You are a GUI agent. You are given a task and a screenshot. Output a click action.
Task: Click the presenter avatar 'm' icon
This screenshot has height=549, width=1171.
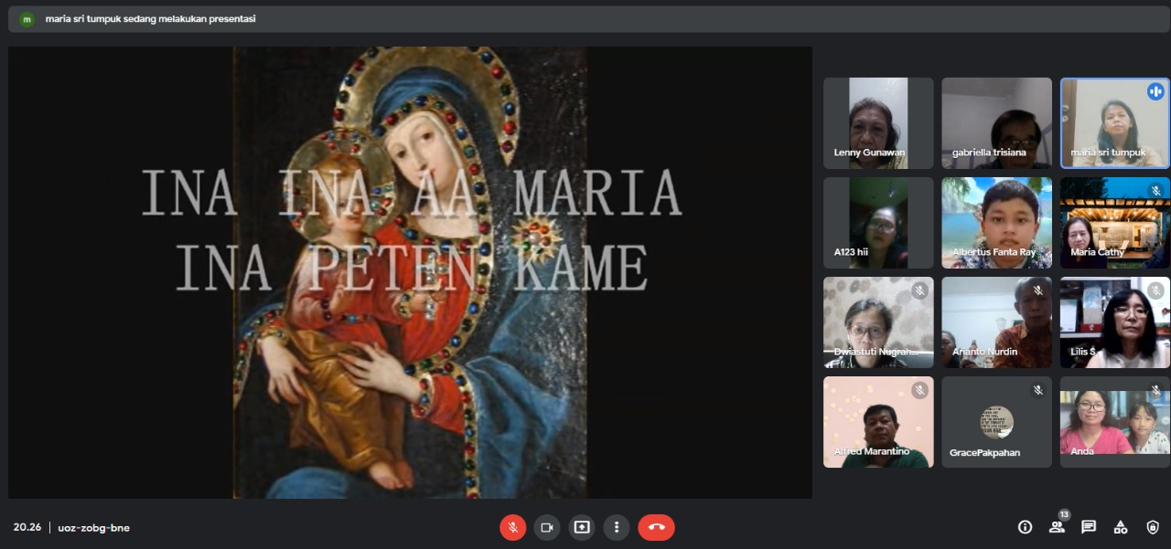[x=27, y=19]
